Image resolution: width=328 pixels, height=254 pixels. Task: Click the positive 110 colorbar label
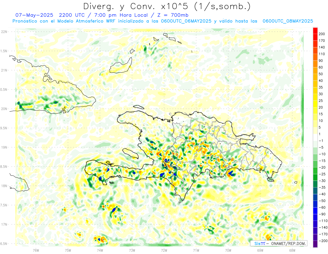tap(322, 54)
